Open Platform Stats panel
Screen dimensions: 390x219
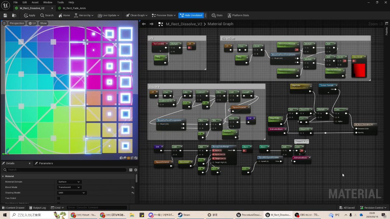click(238, 15)
